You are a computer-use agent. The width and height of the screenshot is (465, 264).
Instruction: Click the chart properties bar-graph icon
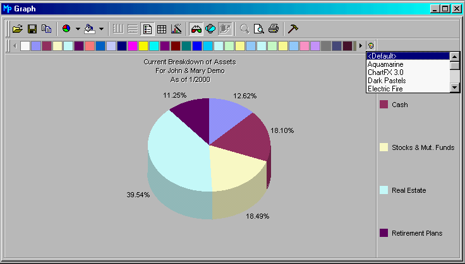tap(176, 29)
